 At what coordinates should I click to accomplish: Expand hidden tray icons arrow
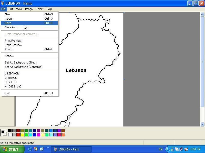167,149
